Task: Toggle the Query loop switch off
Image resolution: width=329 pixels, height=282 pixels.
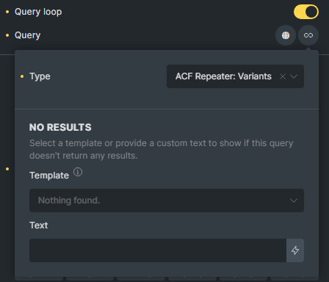Action: 306,12
